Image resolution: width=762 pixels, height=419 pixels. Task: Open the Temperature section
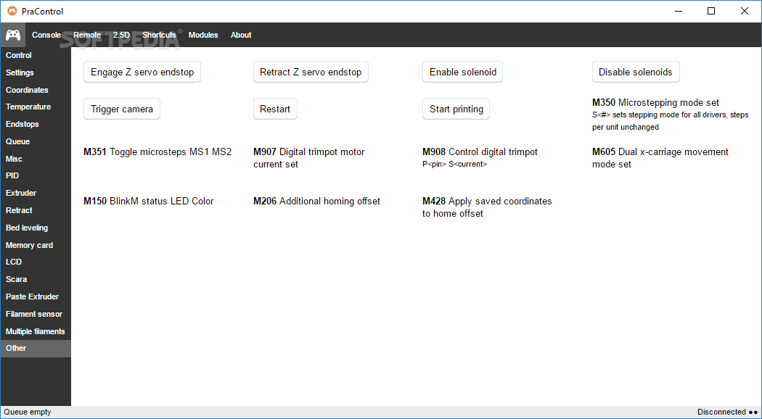(36, 107)
